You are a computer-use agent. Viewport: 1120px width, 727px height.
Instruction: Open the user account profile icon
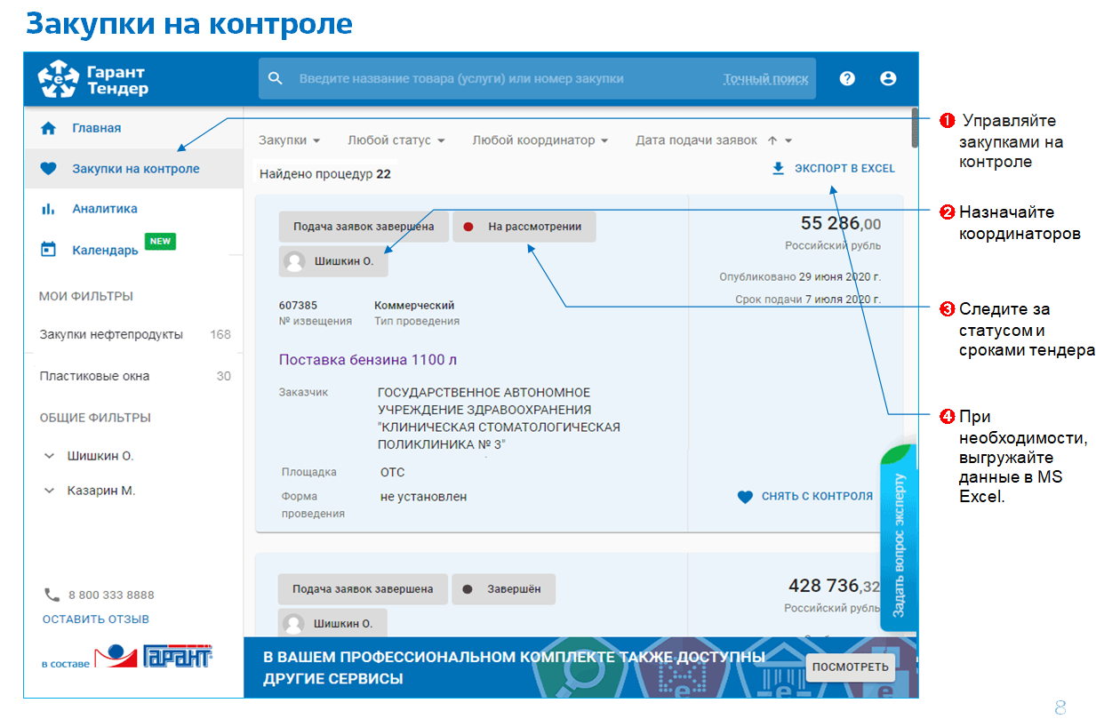(x=888, y=78)
